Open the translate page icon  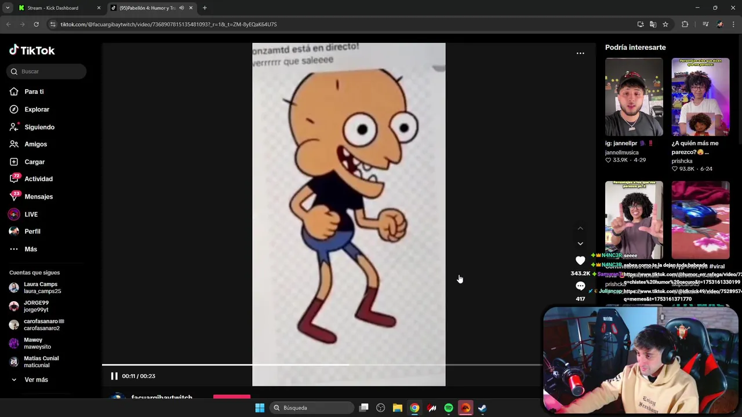(x=653, y=24)
